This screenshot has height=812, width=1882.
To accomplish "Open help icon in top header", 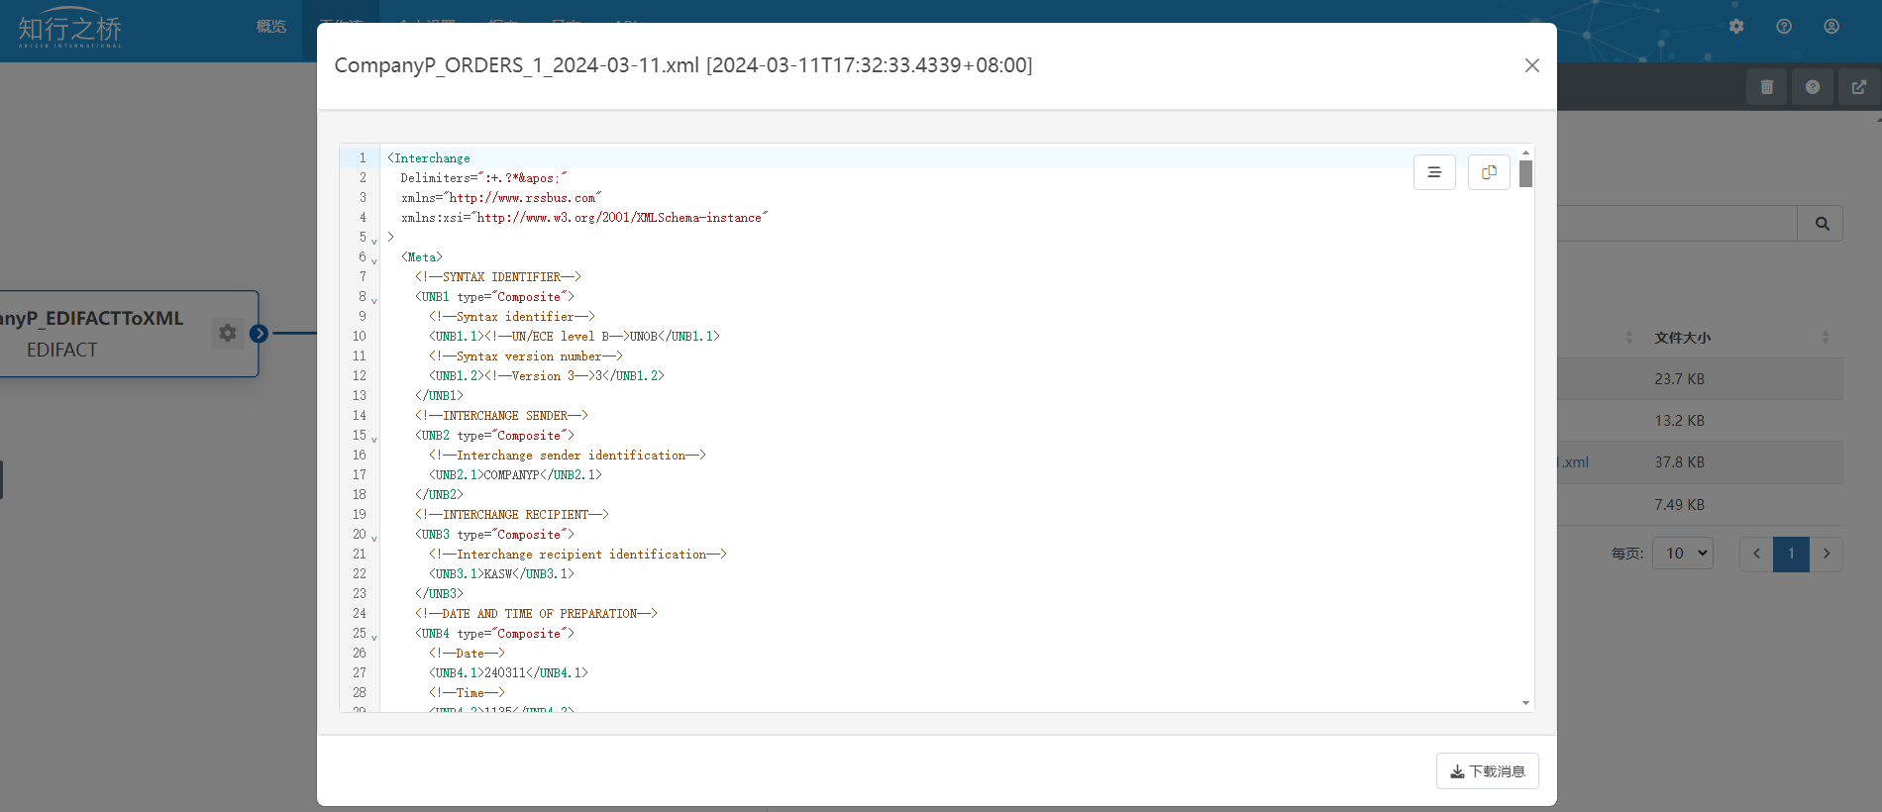I will tap(1784, 27).
